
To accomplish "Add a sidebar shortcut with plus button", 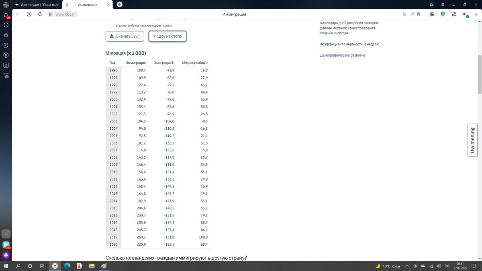I will coord(6,234).
